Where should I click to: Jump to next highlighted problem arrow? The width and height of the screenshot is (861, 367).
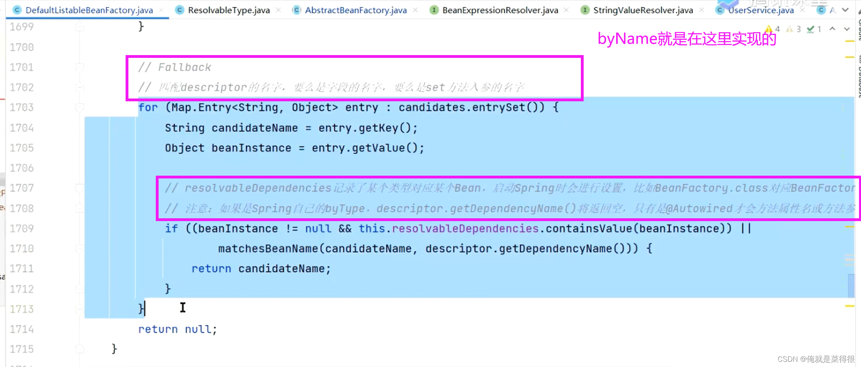847,29
